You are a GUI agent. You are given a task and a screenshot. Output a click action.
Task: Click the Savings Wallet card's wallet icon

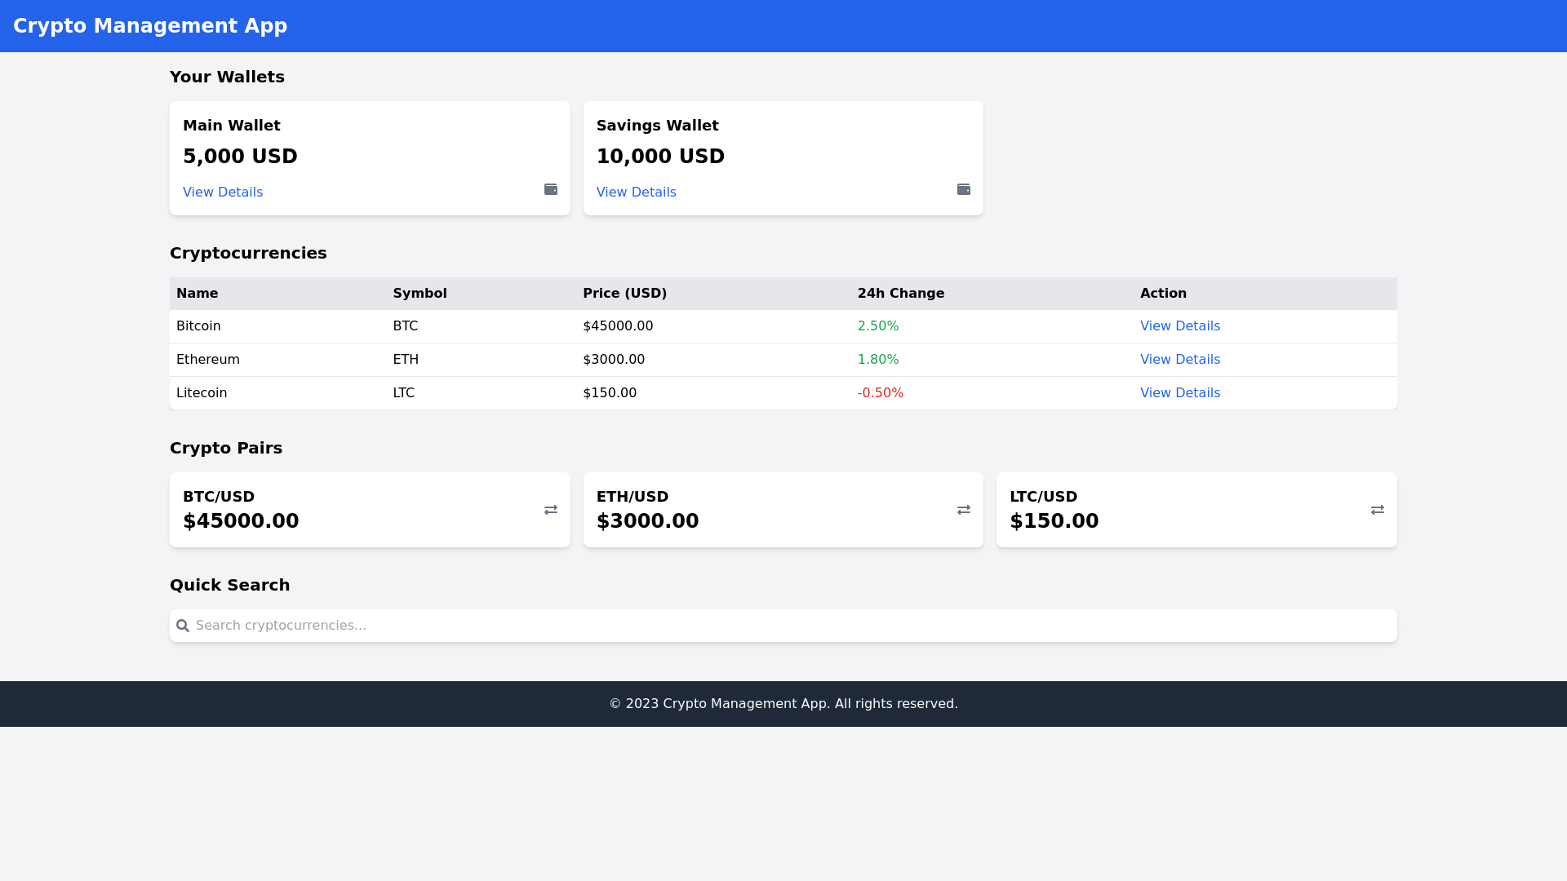tap(964, 189)
